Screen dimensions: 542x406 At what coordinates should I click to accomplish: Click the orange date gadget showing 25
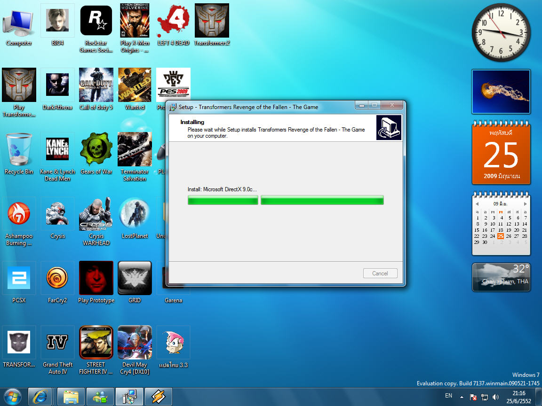pos(501,153)
